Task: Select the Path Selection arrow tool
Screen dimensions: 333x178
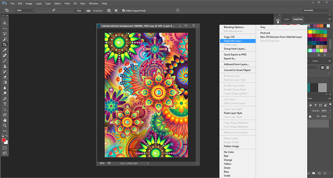Action: click(x=5, y=110)
